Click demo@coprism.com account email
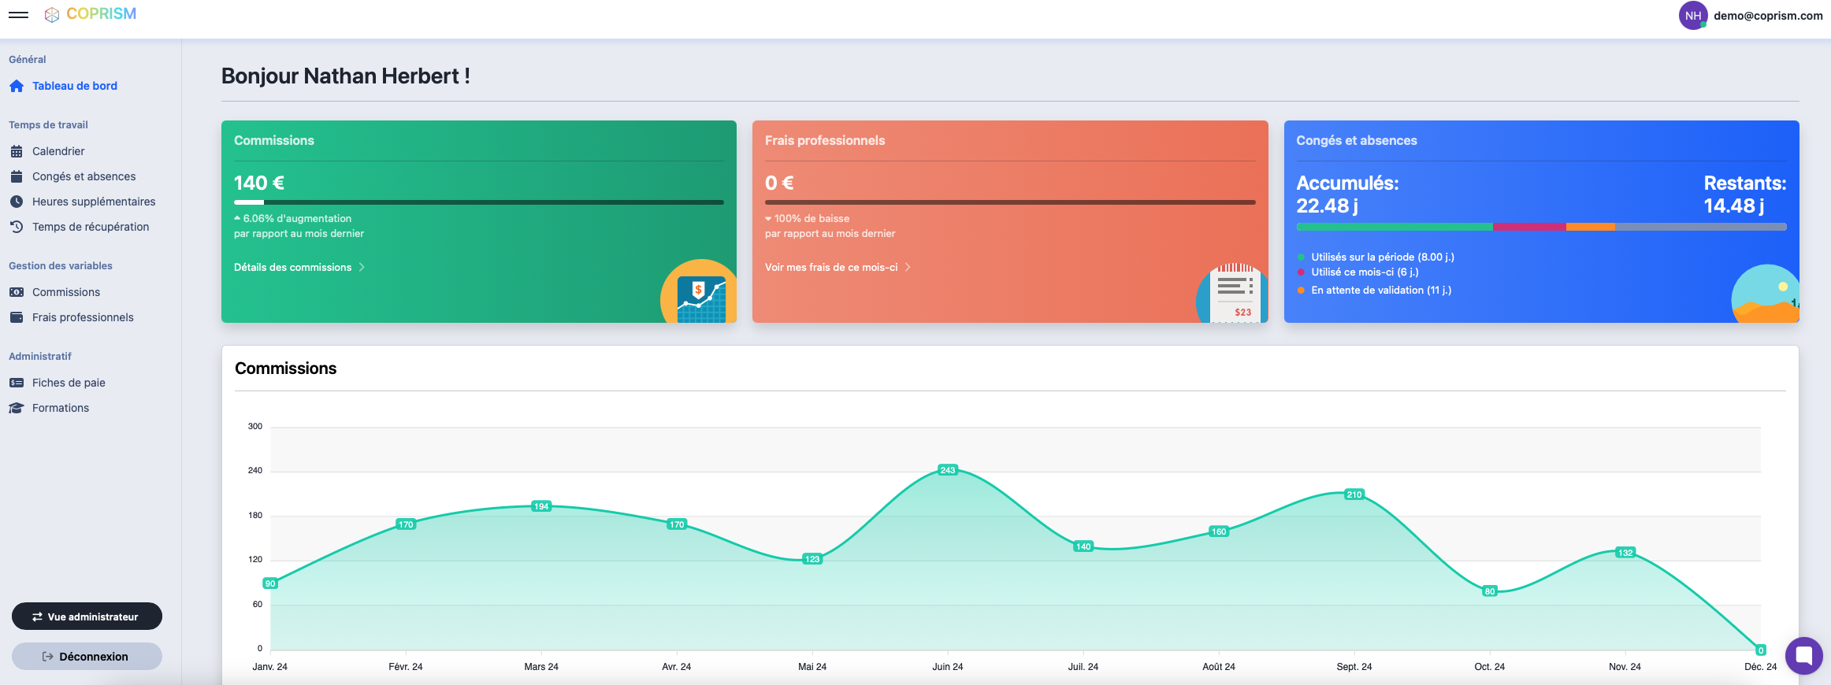Image resolution: width=1831 pixels, height=685 pixels. (1768, 16)
